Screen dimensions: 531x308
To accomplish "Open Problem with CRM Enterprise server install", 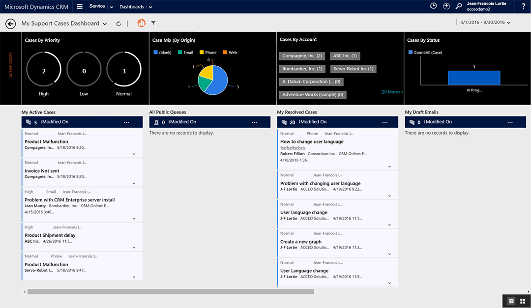I will pos(70,200).
